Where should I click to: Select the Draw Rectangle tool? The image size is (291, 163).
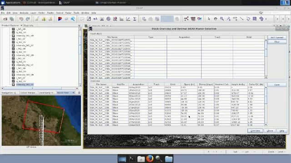coord(255,19)
